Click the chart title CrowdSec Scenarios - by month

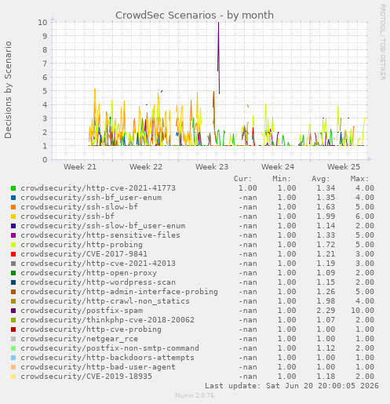195,16
